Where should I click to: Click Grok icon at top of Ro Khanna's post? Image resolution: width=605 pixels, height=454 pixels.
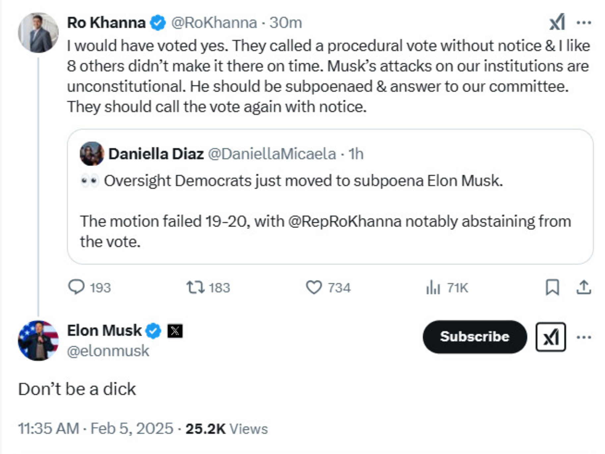(557, 22)
